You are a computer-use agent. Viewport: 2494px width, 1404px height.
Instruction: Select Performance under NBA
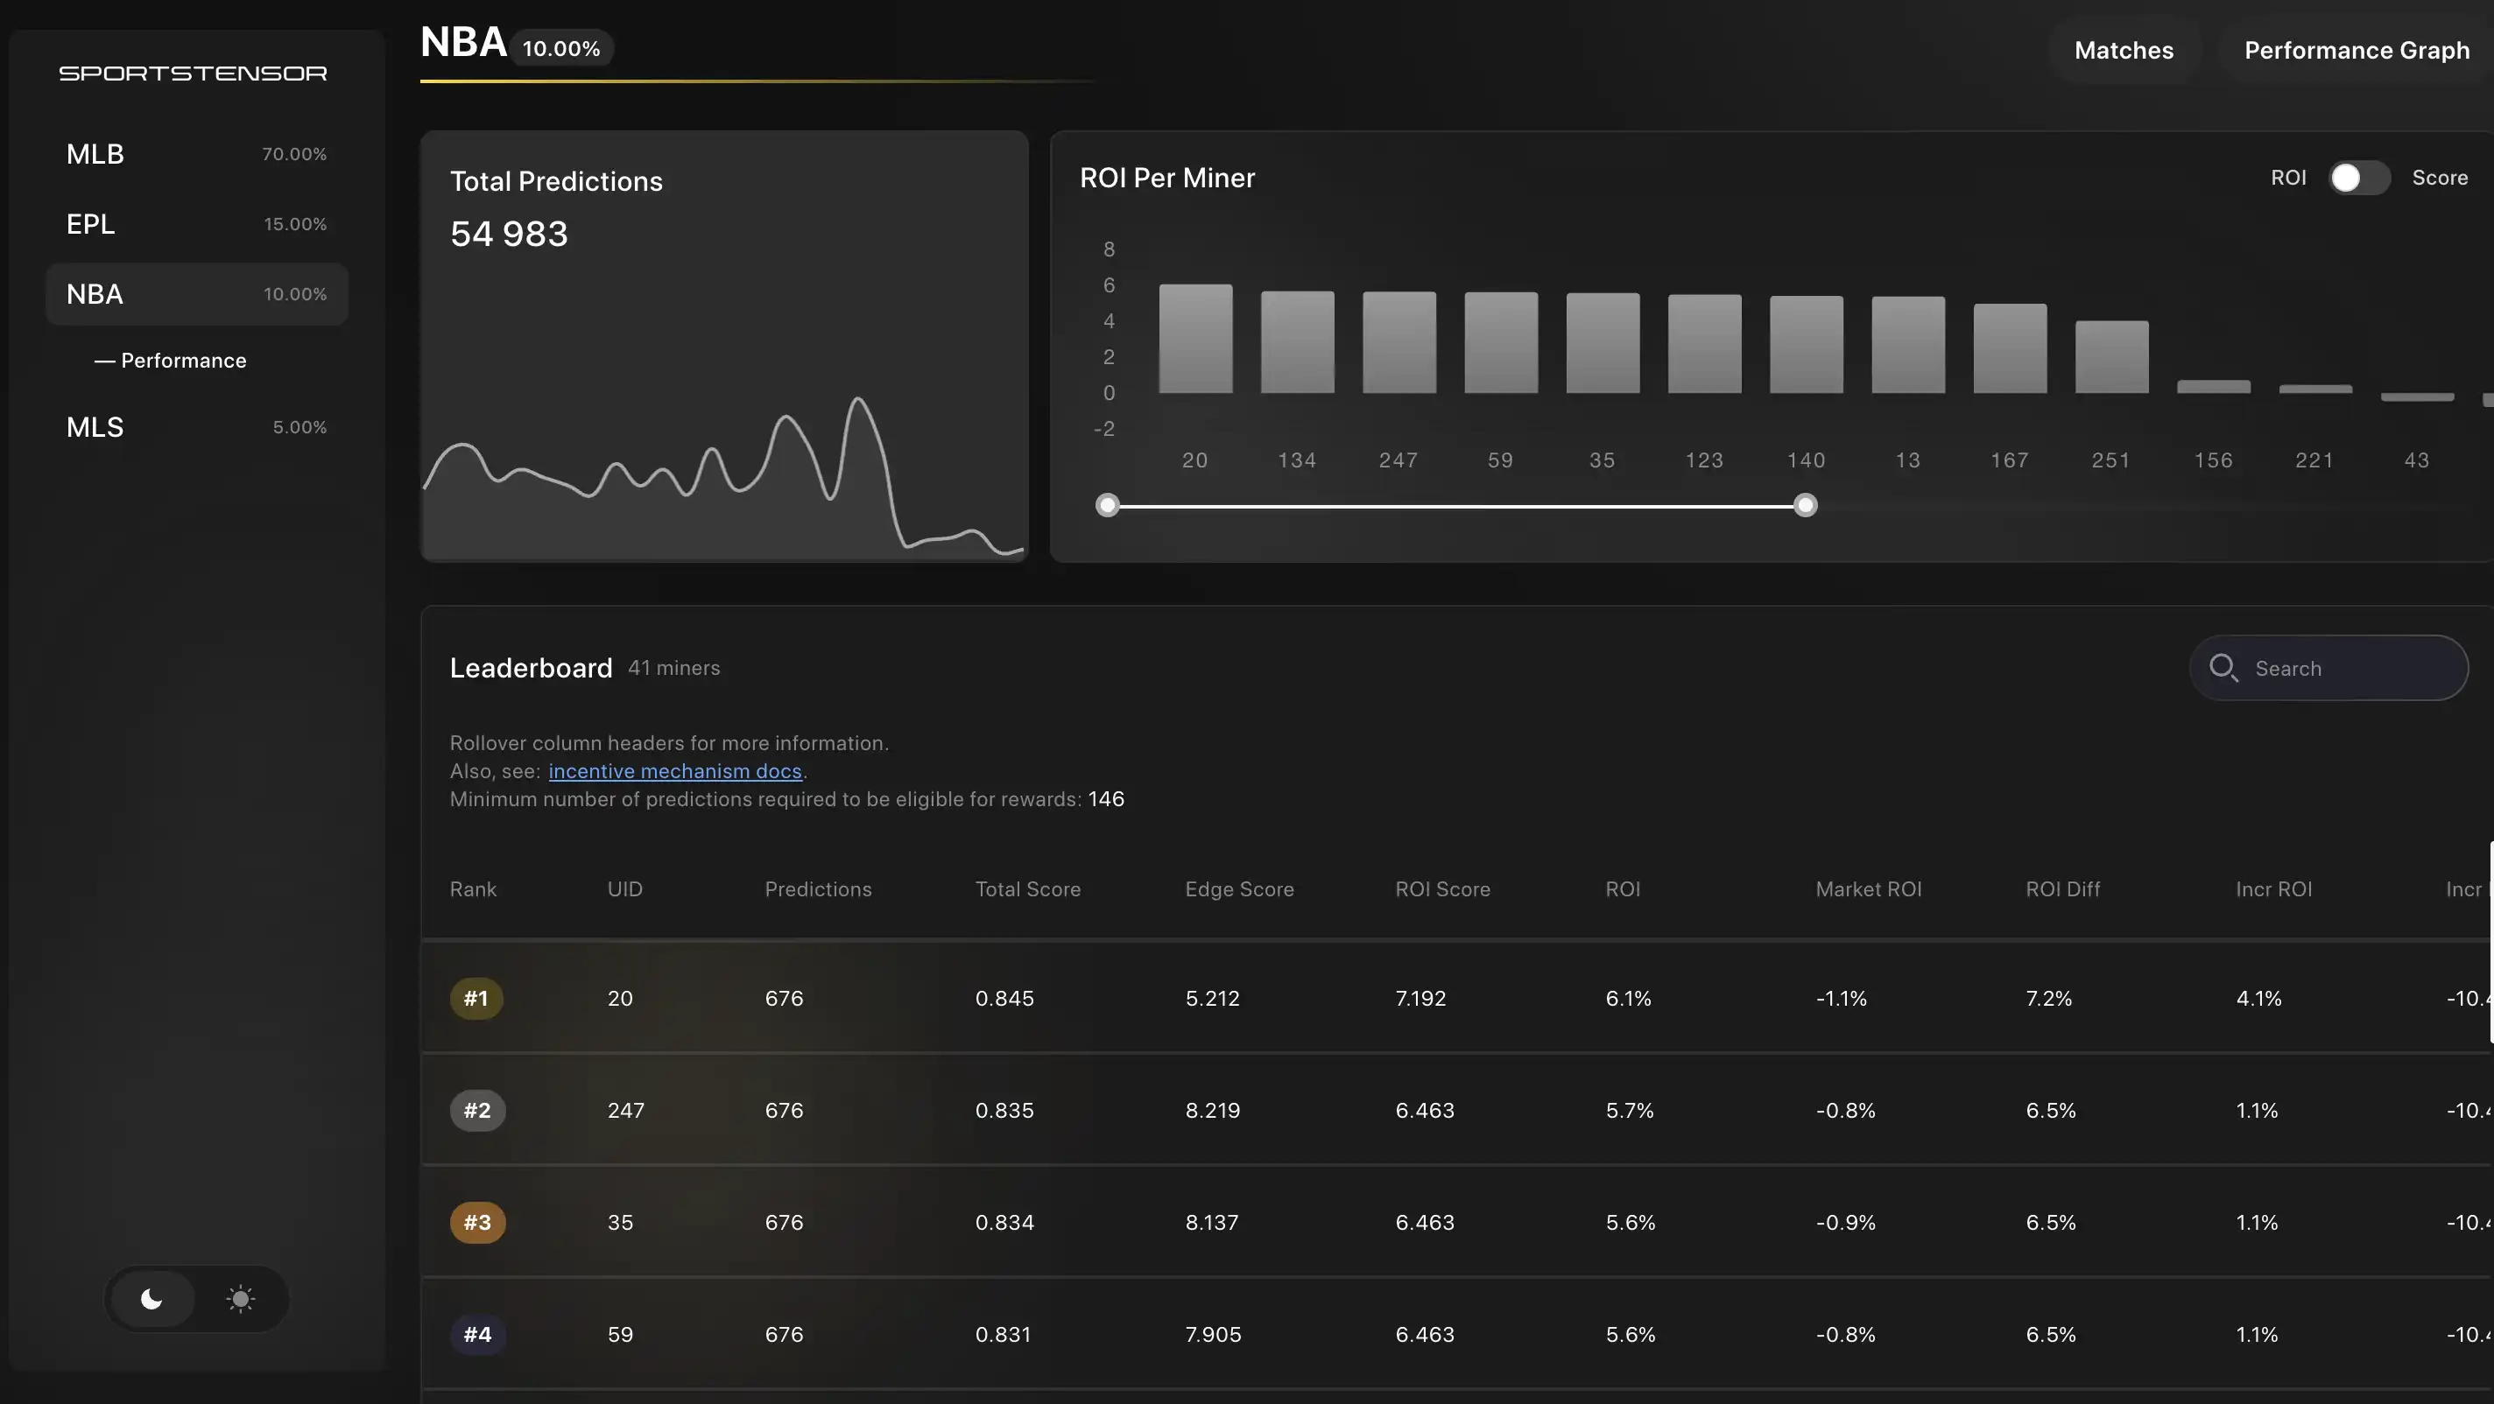click(183, 360)
